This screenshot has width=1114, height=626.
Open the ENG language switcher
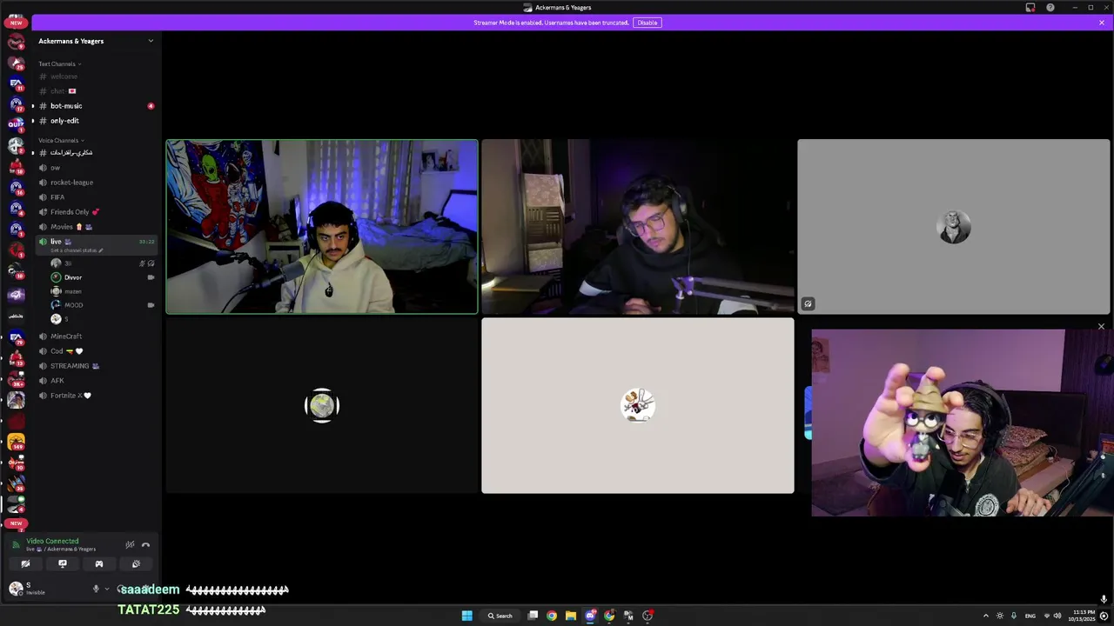(1030, 616)
